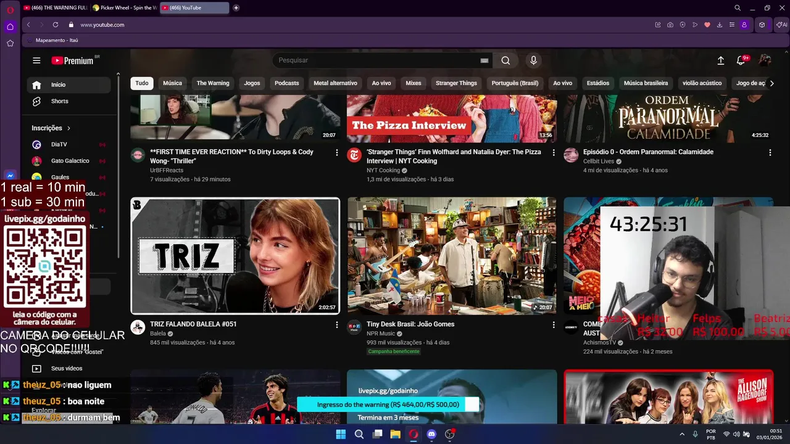
Task: Open Gato Galactico subscription channel
Action: 69,161
